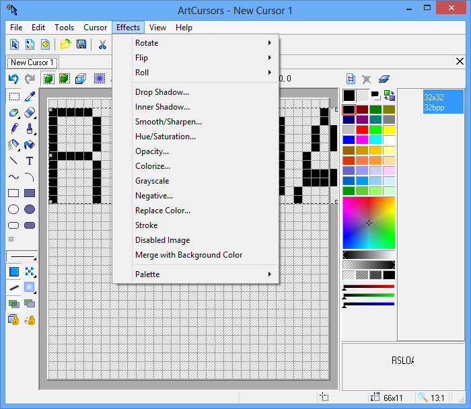Screen dimensions: 471x409
Task: Click the Redo arrow icon
Action: pyautogui.click(x=30, y=79)
